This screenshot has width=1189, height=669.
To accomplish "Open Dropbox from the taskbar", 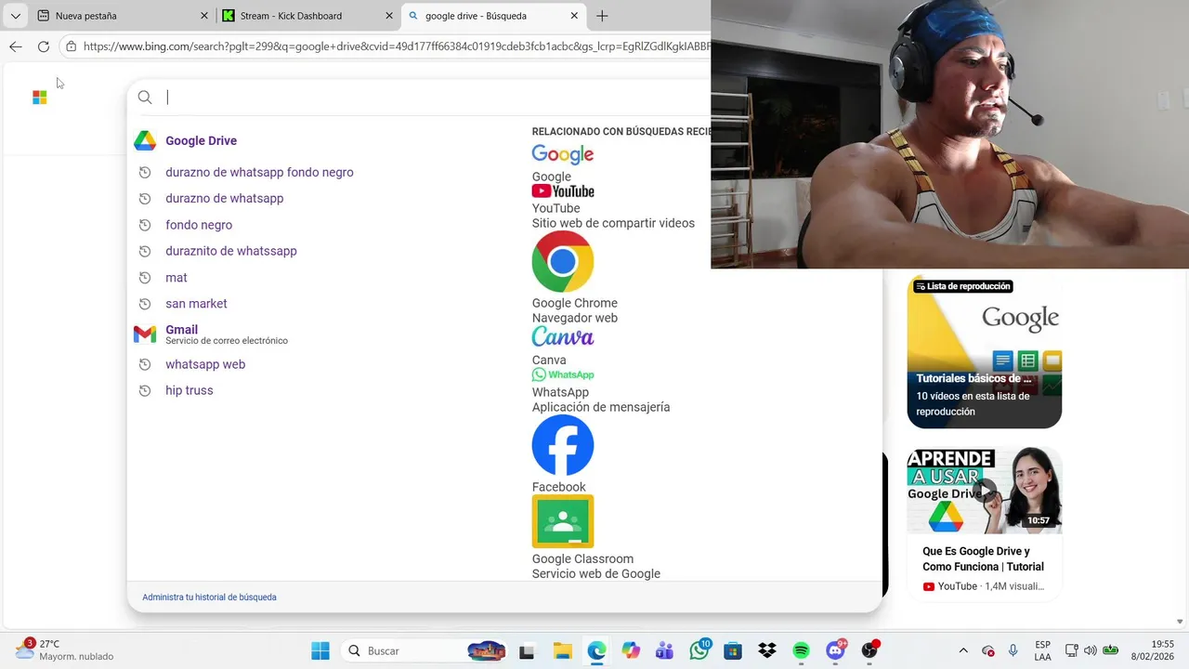I will (x=767, y=650).
